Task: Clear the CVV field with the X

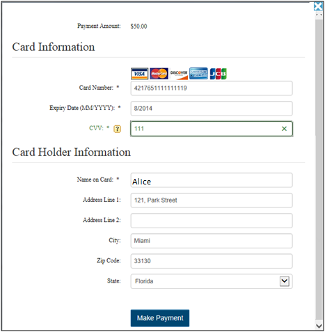Action: (284, 129)
